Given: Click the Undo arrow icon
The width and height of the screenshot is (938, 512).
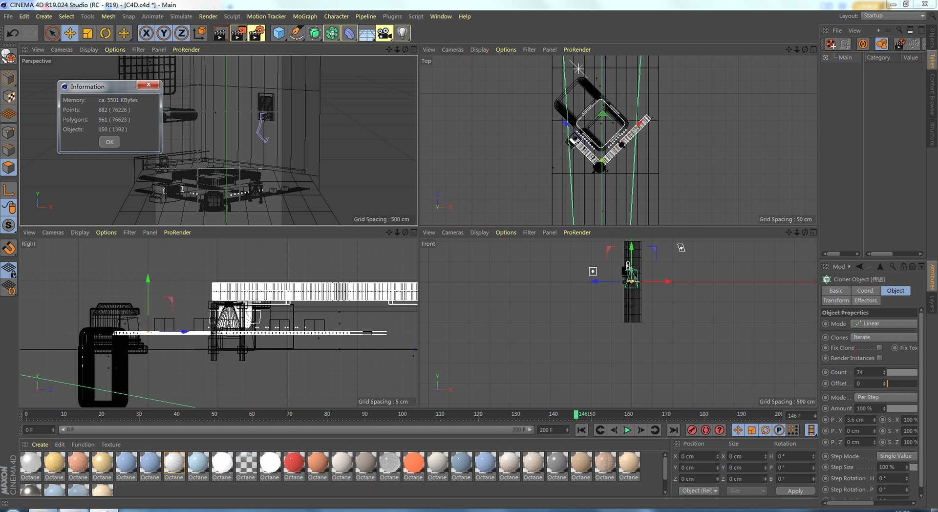Looking at the screenshot, I should pyautogui.click(x=12, y=33).
